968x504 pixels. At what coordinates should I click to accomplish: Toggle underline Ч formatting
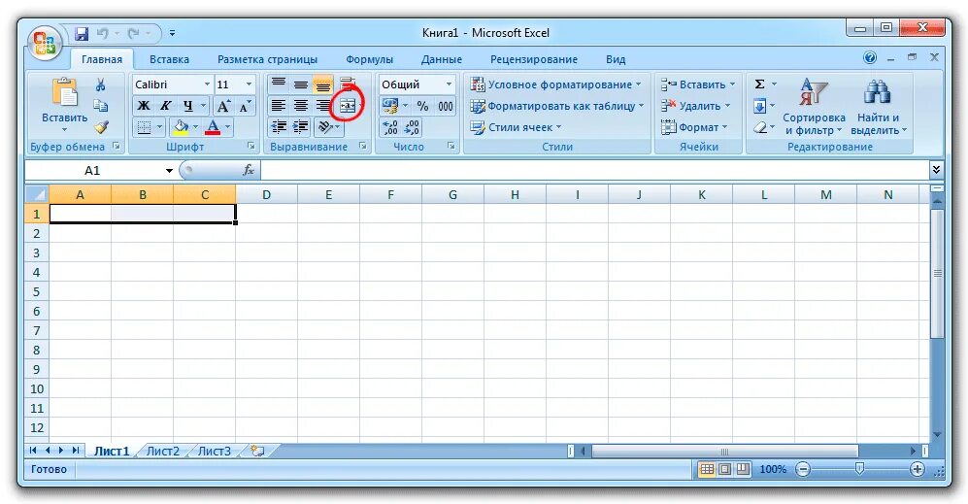(188, 106)
